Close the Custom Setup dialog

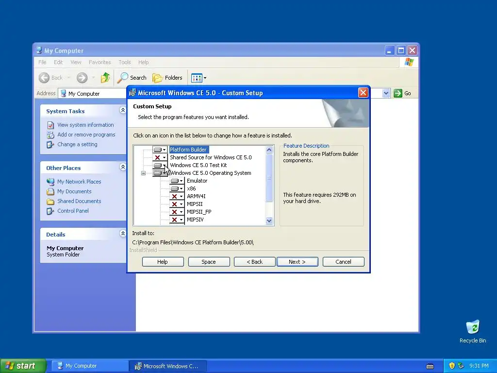click(x=363, y=93)
